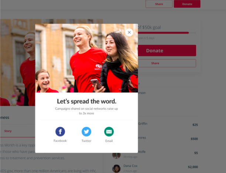This screenshot has height=173, width=226.
Task: Click the Donate button in top header
Action: [187, 4]
